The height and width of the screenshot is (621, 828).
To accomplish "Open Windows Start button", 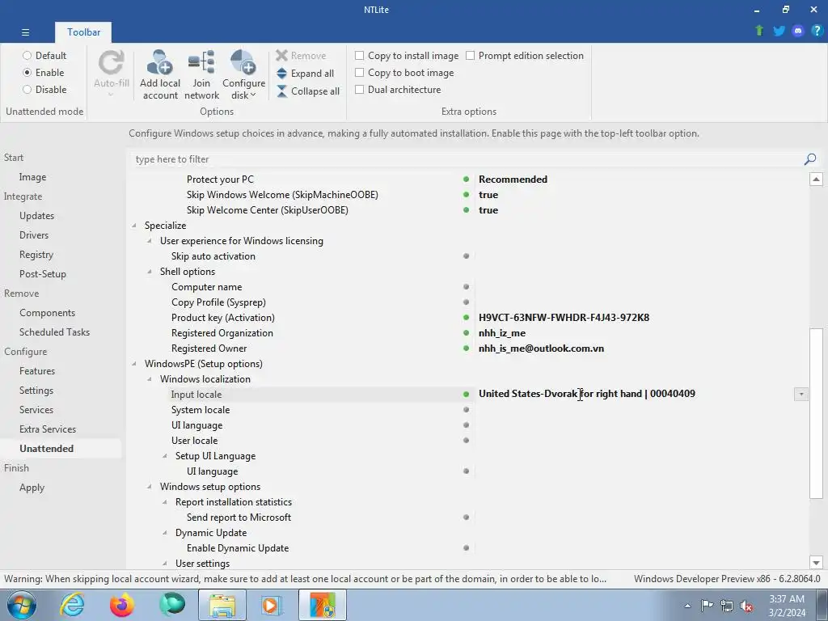I will pos(22,605).
